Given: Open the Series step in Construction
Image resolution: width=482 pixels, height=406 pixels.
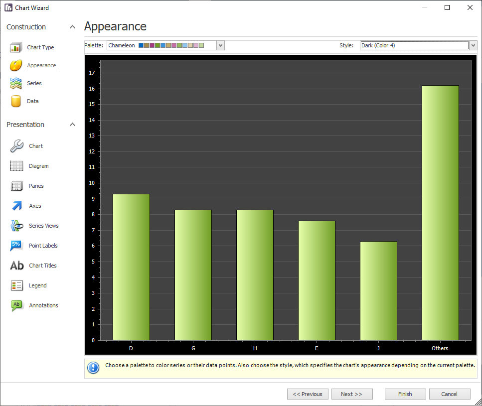Looking at the screenshot, I should click(x=15, y=83).
